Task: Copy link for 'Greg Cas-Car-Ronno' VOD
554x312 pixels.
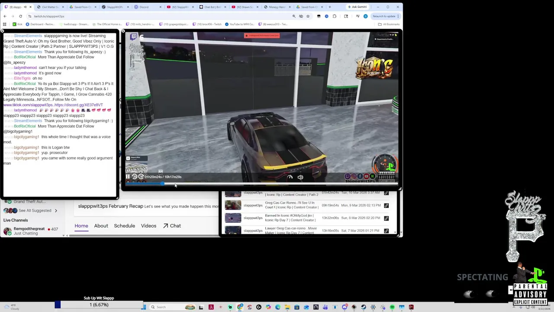Action: pos(386,205)
